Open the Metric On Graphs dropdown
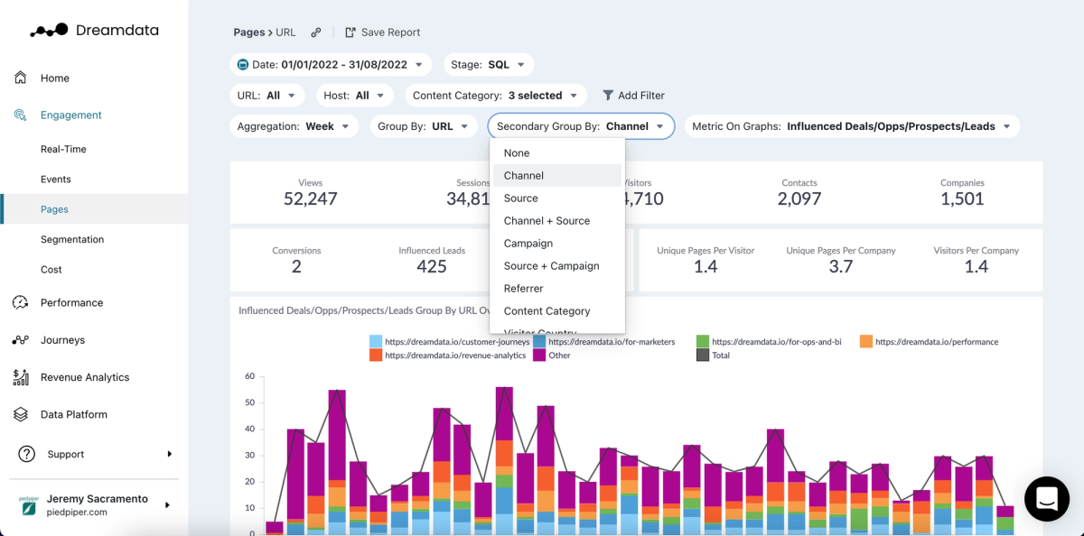This screenshot has height=536, width=1084. click(x=851, y=126)
